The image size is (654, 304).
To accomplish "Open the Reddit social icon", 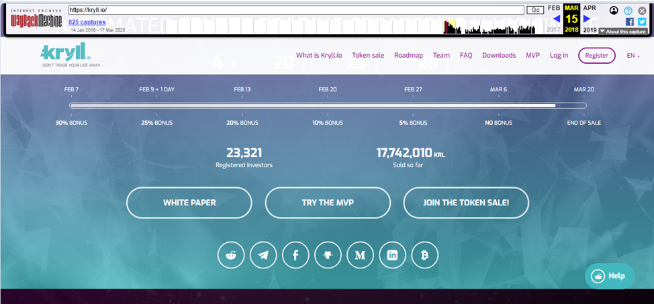I will (x=231, y=255).
